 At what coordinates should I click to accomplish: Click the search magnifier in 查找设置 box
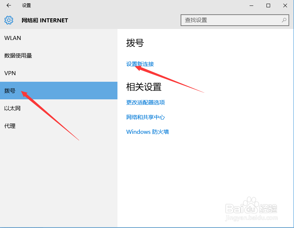tap(284, 20)
